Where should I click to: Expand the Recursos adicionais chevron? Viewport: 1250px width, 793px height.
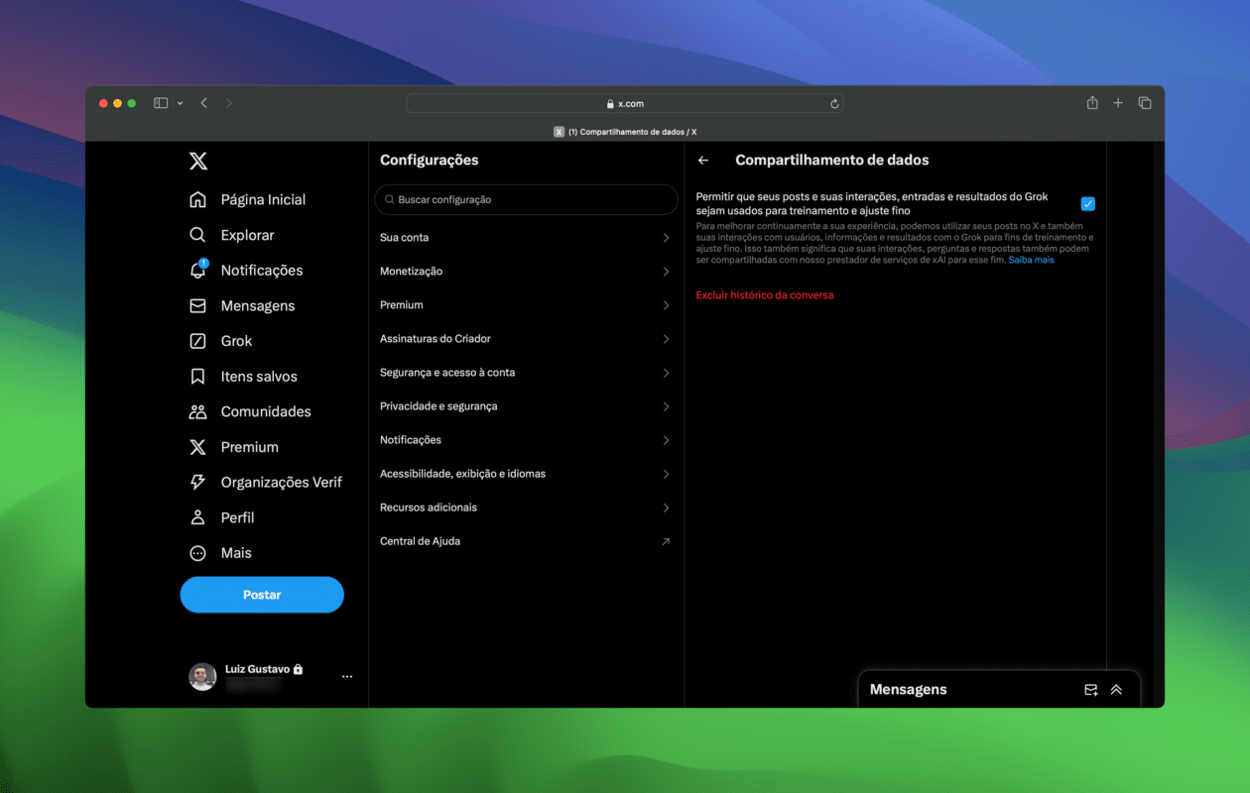click(x=666, y=508)
